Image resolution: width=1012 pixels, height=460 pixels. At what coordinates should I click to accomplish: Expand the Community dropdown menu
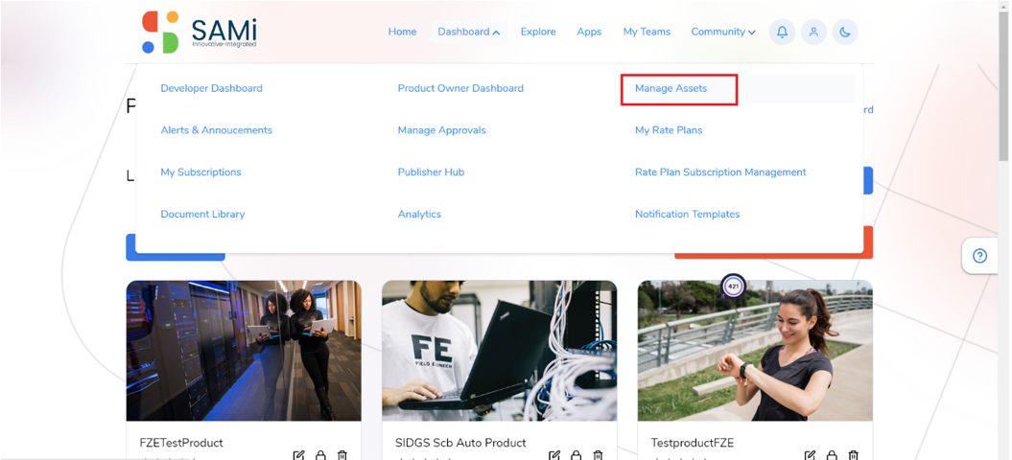click(x=723, y=32)
